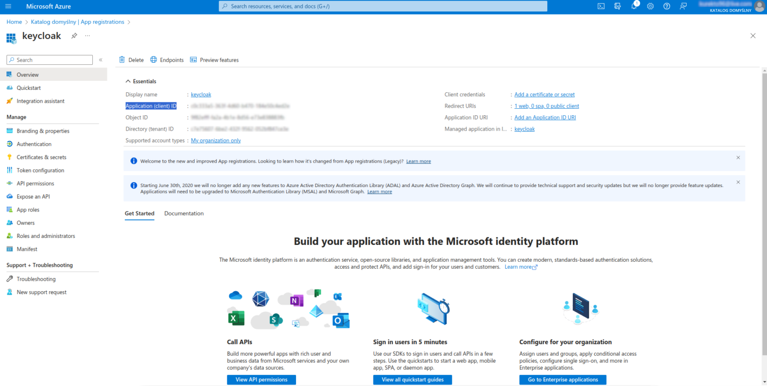Open the Help question mark menu
This screenshot has height=386, width=767.
667,6
